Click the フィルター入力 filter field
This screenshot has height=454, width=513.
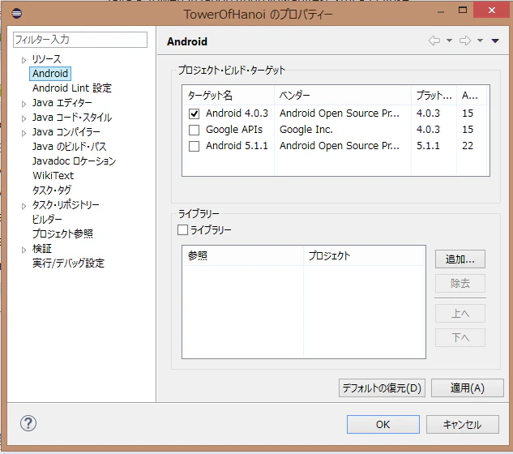click(x=80, y=40)
